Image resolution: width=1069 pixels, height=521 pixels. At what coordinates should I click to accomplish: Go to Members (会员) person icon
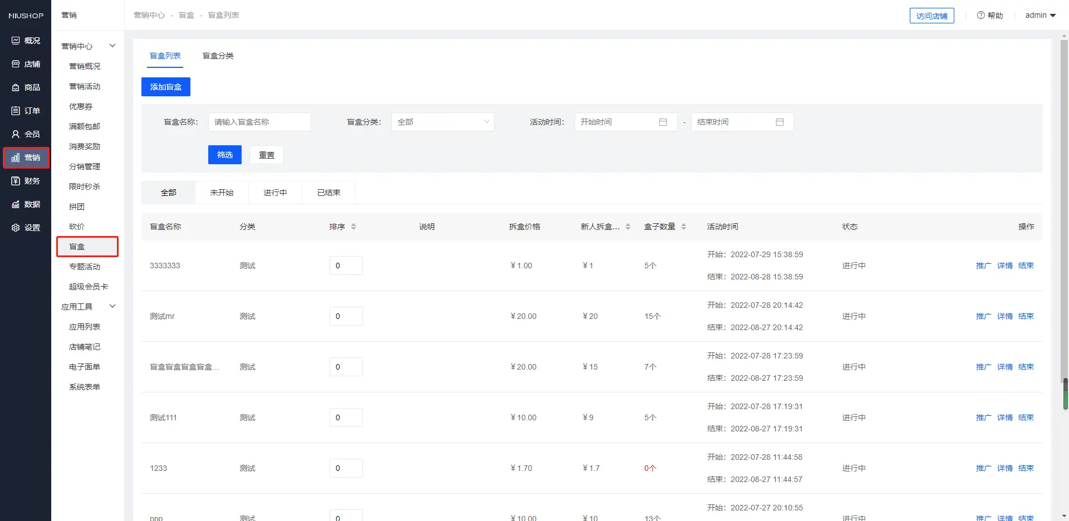[16, 134]
